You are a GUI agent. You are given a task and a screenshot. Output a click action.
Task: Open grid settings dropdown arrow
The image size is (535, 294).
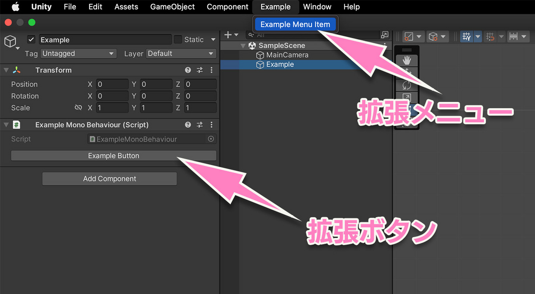pyautogui.click(x=478, y=37)
